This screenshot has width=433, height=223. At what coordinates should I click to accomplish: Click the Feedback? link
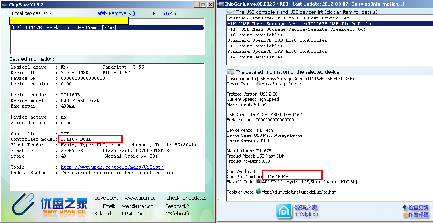[x=177, y=206]
